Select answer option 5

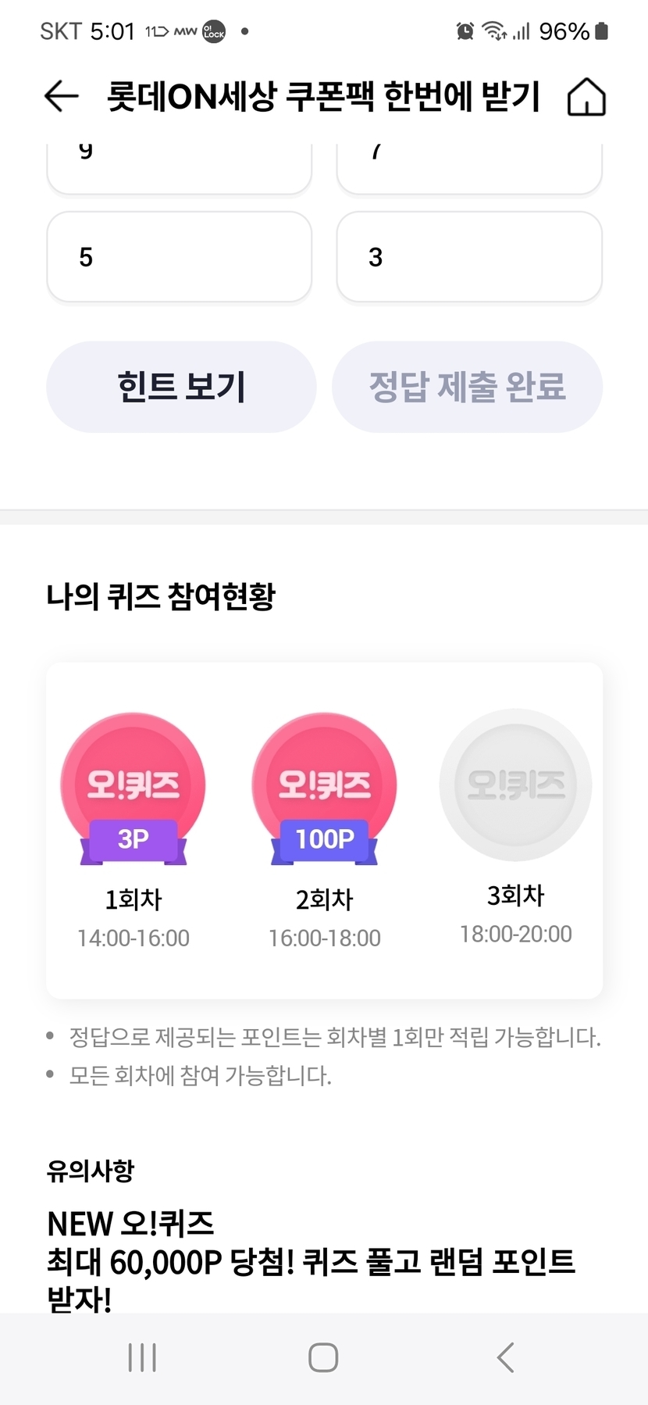(180, 257)
